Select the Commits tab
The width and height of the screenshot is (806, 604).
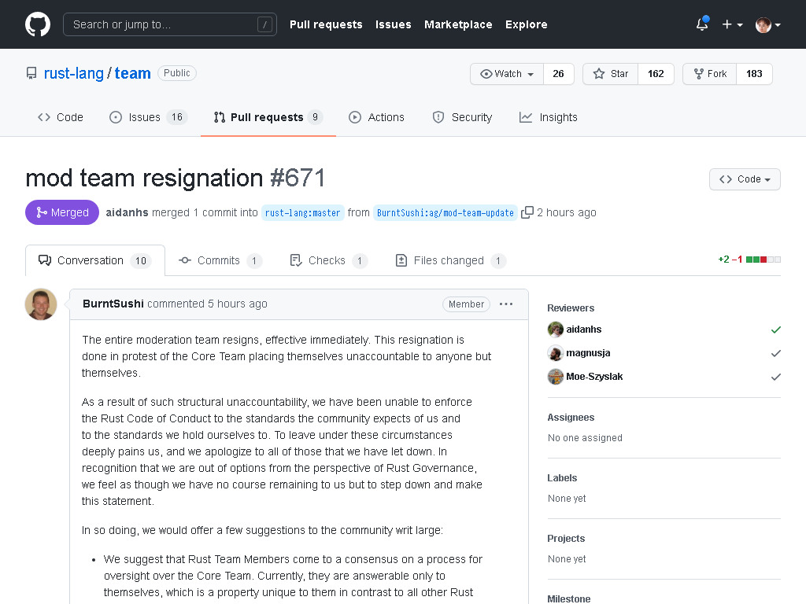tap(220, 260)
